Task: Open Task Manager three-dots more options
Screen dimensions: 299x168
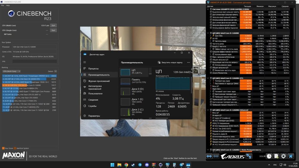Action: click(188, 62)
